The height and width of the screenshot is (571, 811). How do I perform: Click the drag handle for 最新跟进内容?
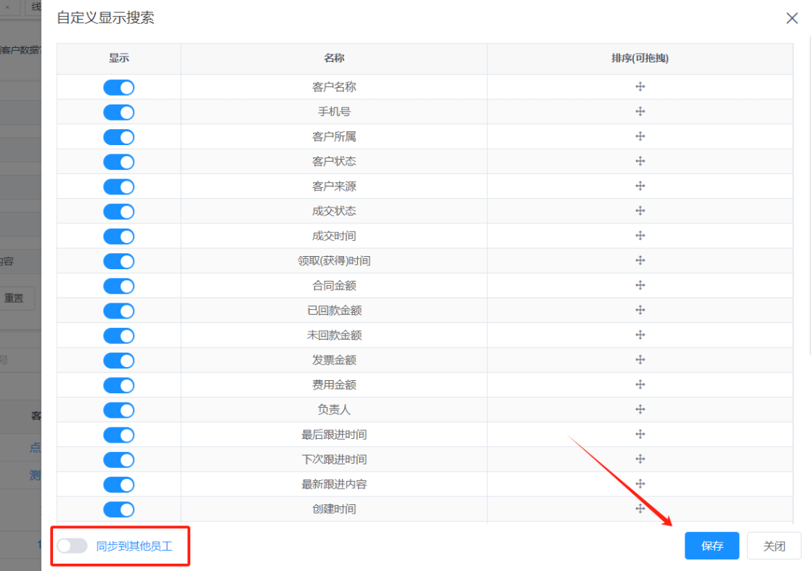pyautogui.click(x=640, y=484)
